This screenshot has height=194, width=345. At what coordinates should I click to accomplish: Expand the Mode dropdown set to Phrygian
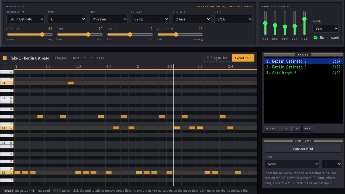(x=108, y=19)
